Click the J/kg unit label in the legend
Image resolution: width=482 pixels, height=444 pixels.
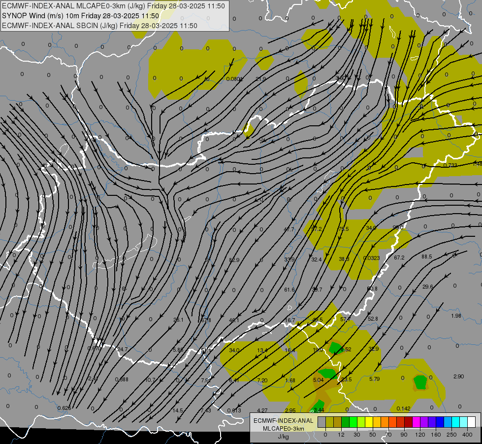click(284, 437)
